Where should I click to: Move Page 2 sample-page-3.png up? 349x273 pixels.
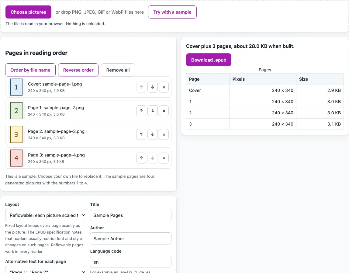(141, 134)
